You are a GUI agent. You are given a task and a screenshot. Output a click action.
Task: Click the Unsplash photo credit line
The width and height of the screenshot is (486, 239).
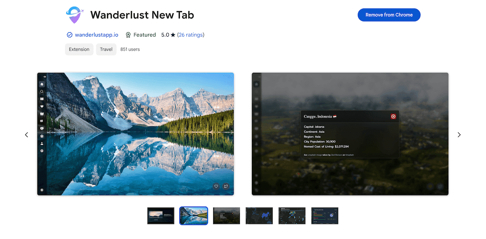329,154
